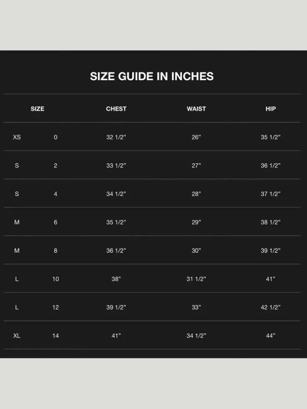Screen dimensions: 307x409
Task: Select the HIP column header
Action: coord(270,109)
